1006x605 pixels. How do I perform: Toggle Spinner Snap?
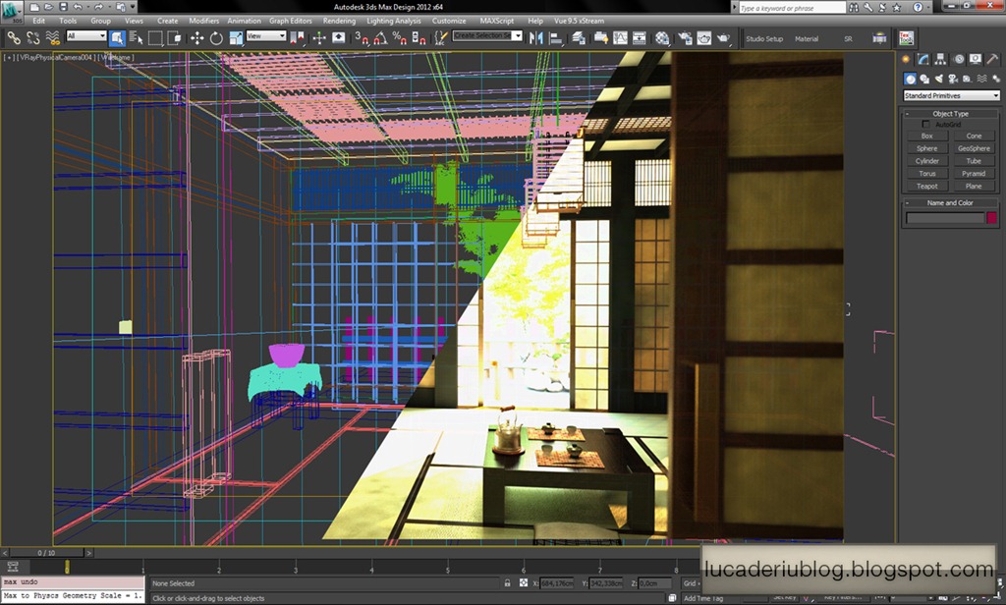419,38
